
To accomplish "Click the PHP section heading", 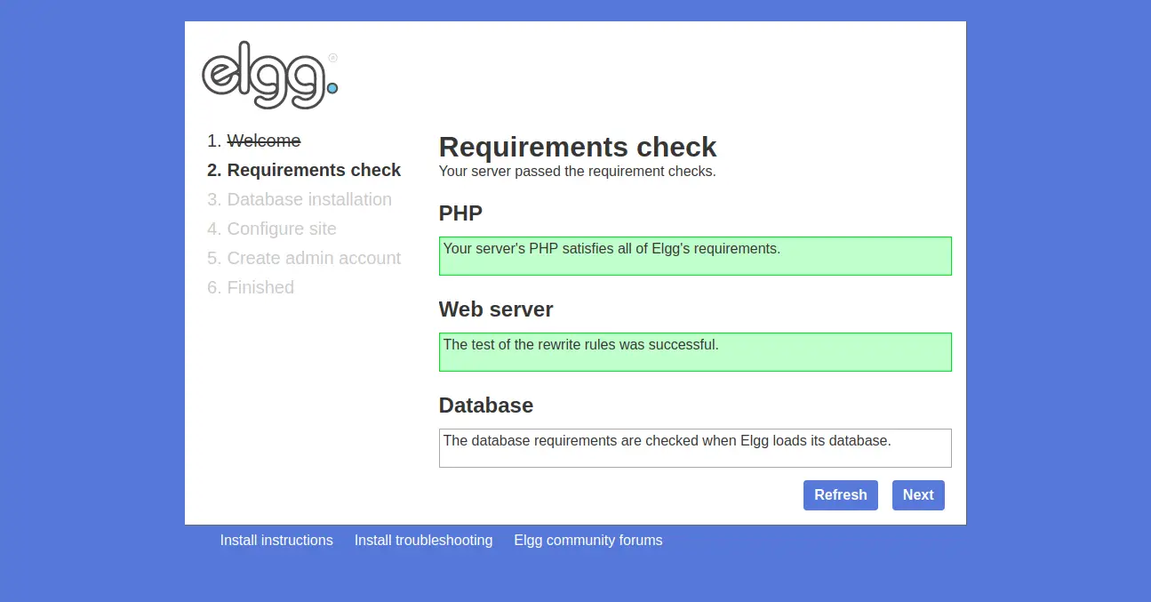I will [460, 213].
